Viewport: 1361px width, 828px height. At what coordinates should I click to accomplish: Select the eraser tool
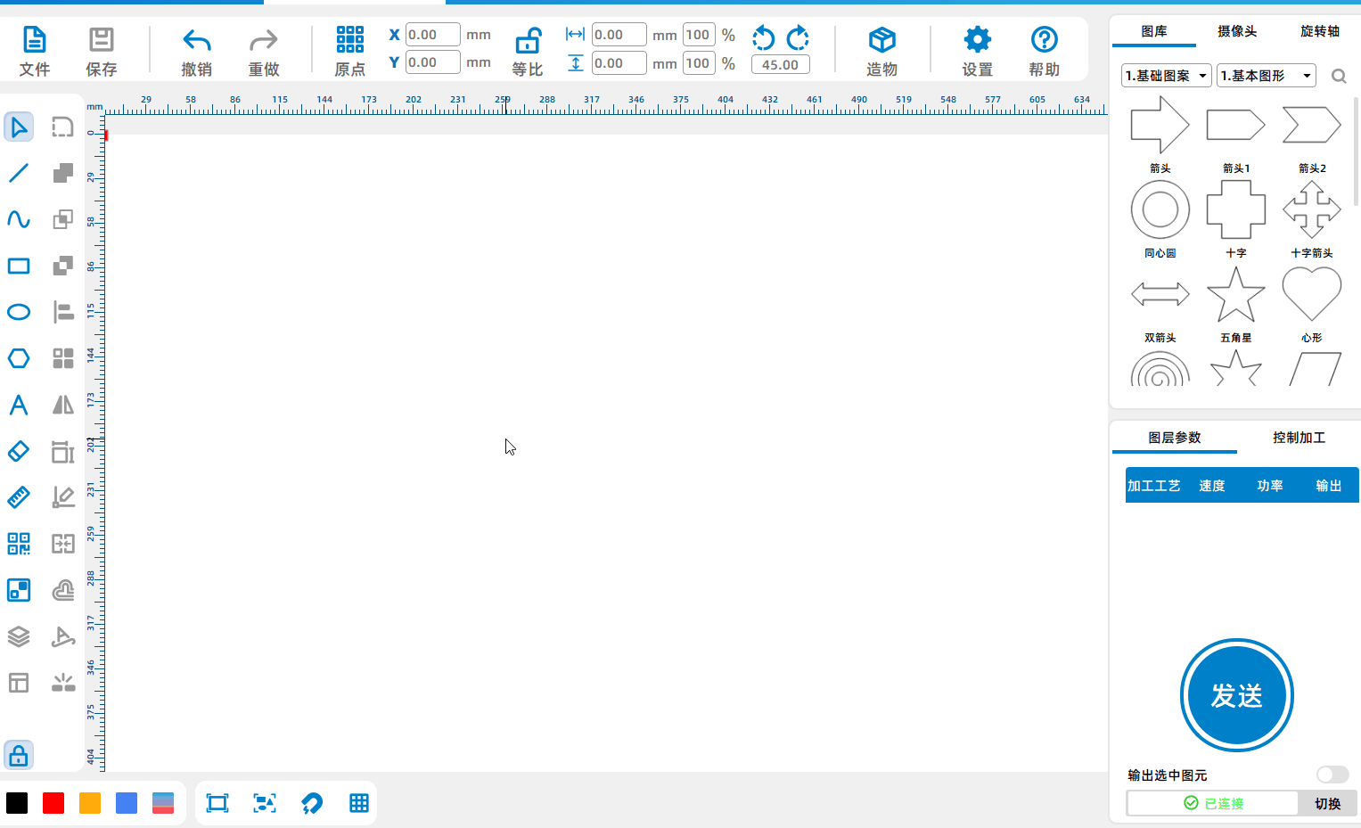[x=19, y=451]
